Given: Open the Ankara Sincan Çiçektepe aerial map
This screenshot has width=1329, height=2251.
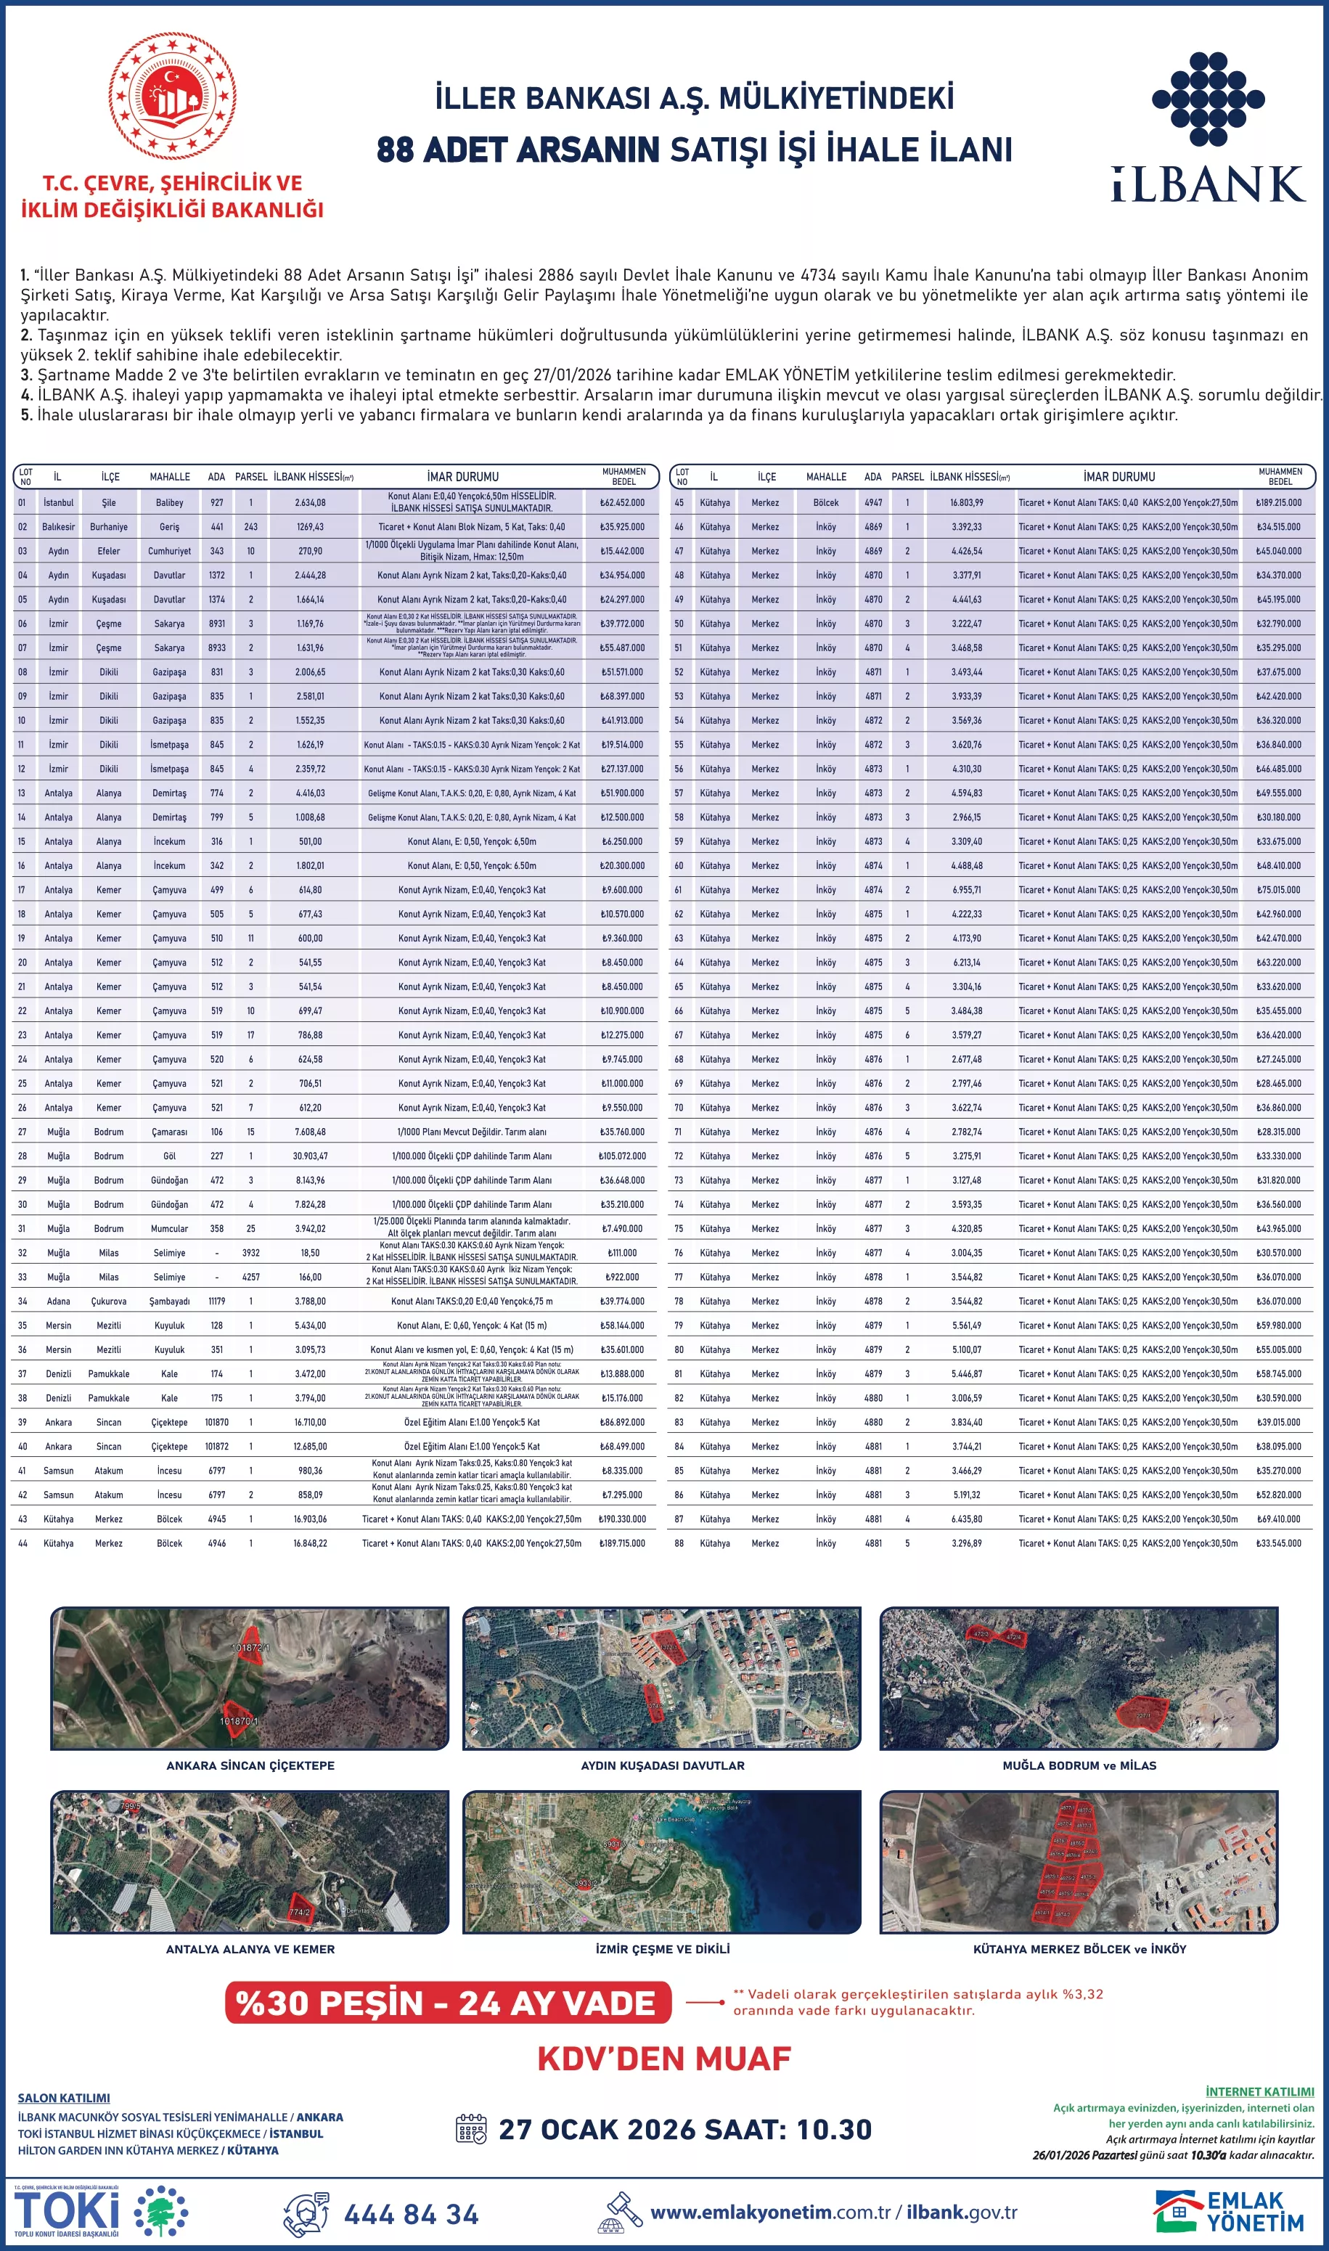Looking at the screenshot, I should click(x=250, y=1678).
